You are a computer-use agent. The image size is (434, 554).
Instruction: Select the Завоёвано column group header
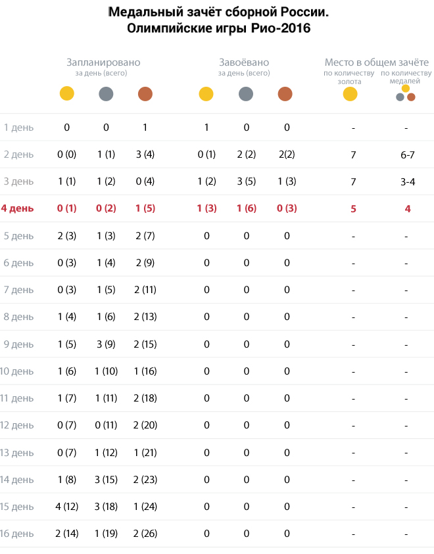coord(244,62)
